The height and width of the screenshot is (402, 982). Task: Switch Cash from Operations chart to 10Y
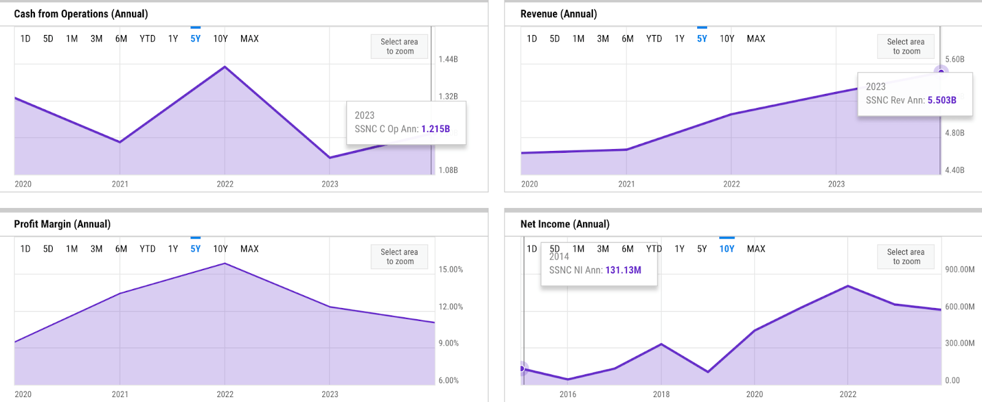(x=220, y=39)
